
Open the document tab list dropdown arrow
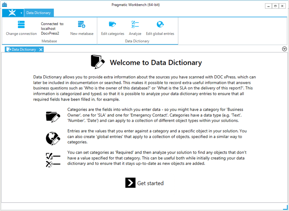pyautogui.click(x=284, y=49)
